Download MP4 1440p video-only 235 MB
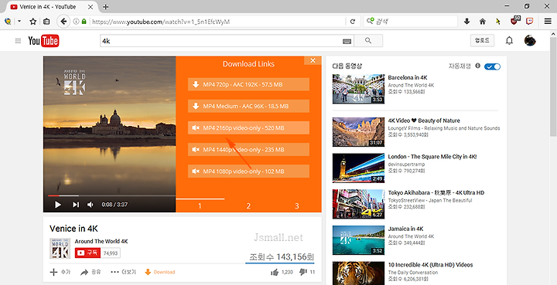Image resolution: width=557 pixels, height=285 pixels. click(x=248, y=150)
